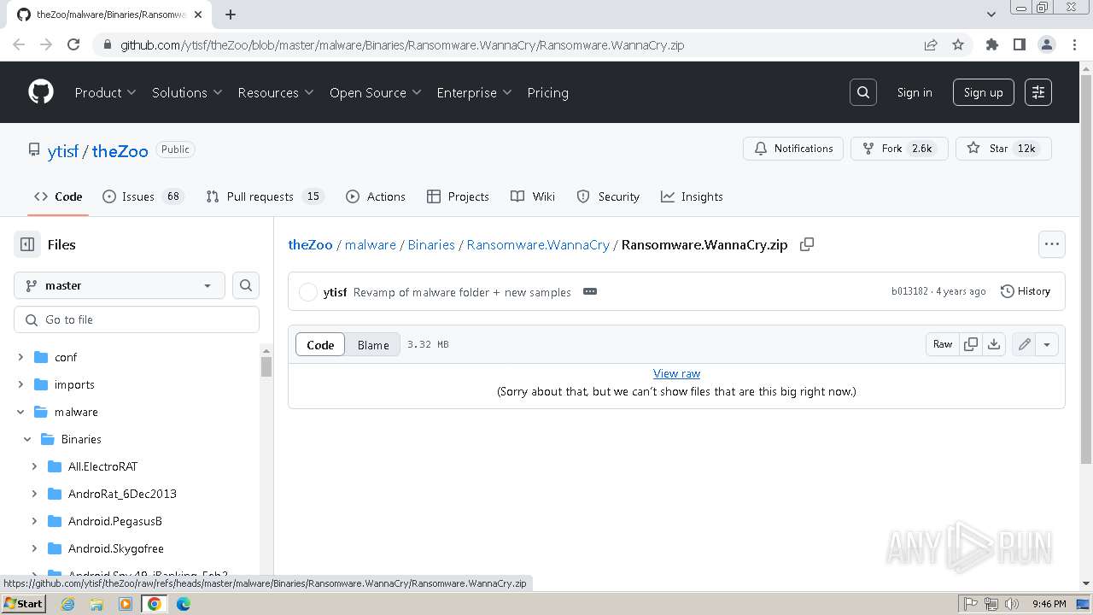Image resolution: width=1093 pixels, height=615 pixels.
Task: Copy file path icon next to Ransomware.WannaCry.zip
Action: click(806, 244)
